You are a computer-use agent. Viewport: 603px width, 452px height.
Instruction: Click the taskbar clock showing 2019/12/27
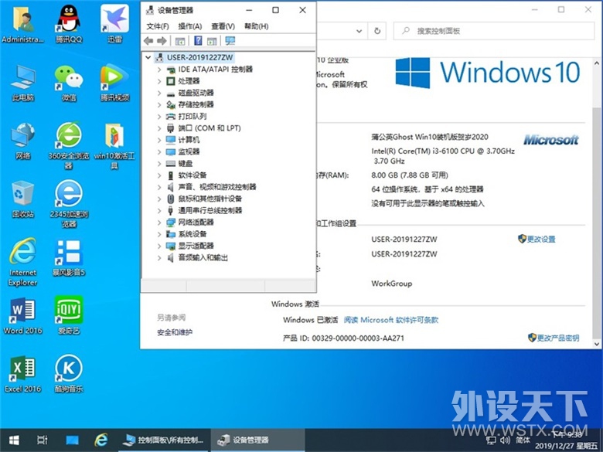click(x=566, y=440)
